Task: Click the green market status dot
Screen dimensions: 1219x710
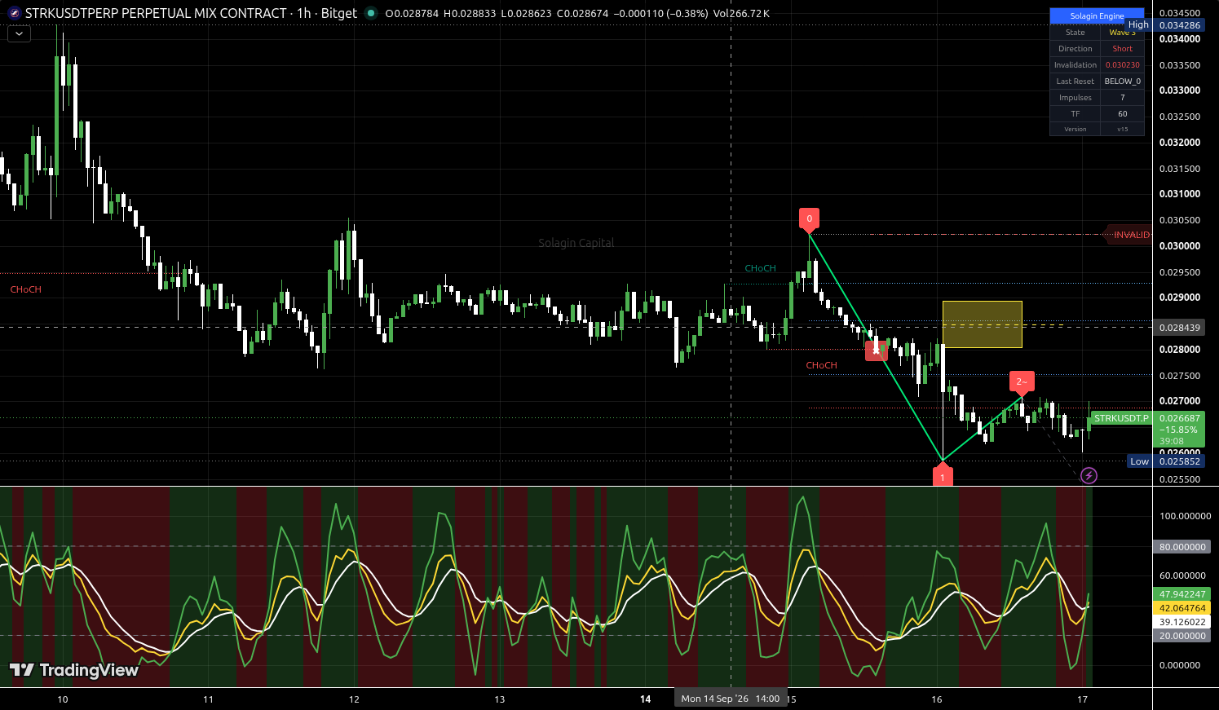Action: tap(371, 13)
